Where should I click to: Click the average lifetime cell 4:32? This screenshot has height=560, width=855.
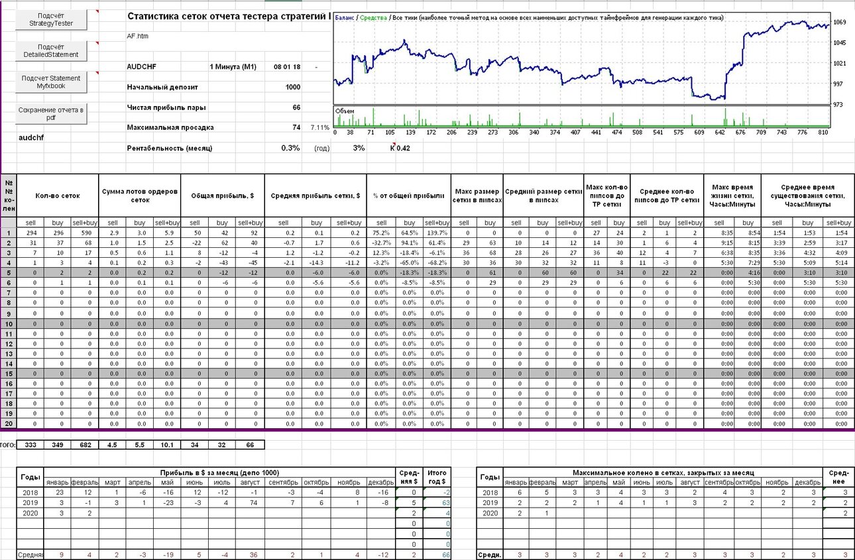[807, 253]
